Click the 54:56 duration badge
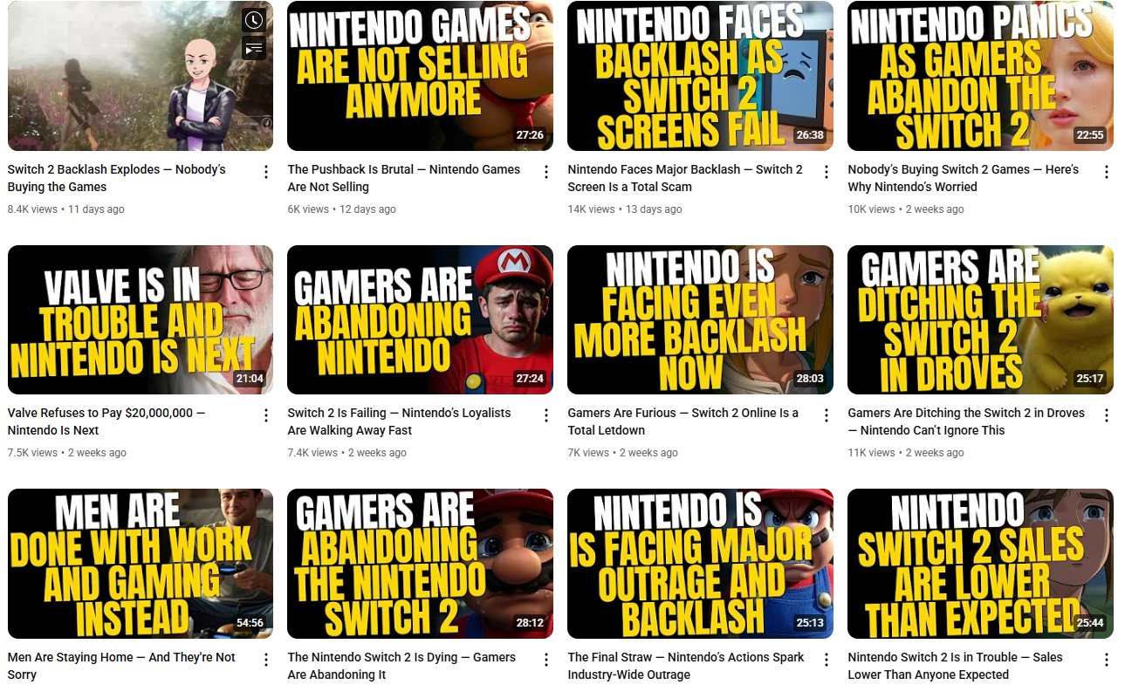This screenshot has height=685, width=1125. pyautogui.click(x=250, y=624)
